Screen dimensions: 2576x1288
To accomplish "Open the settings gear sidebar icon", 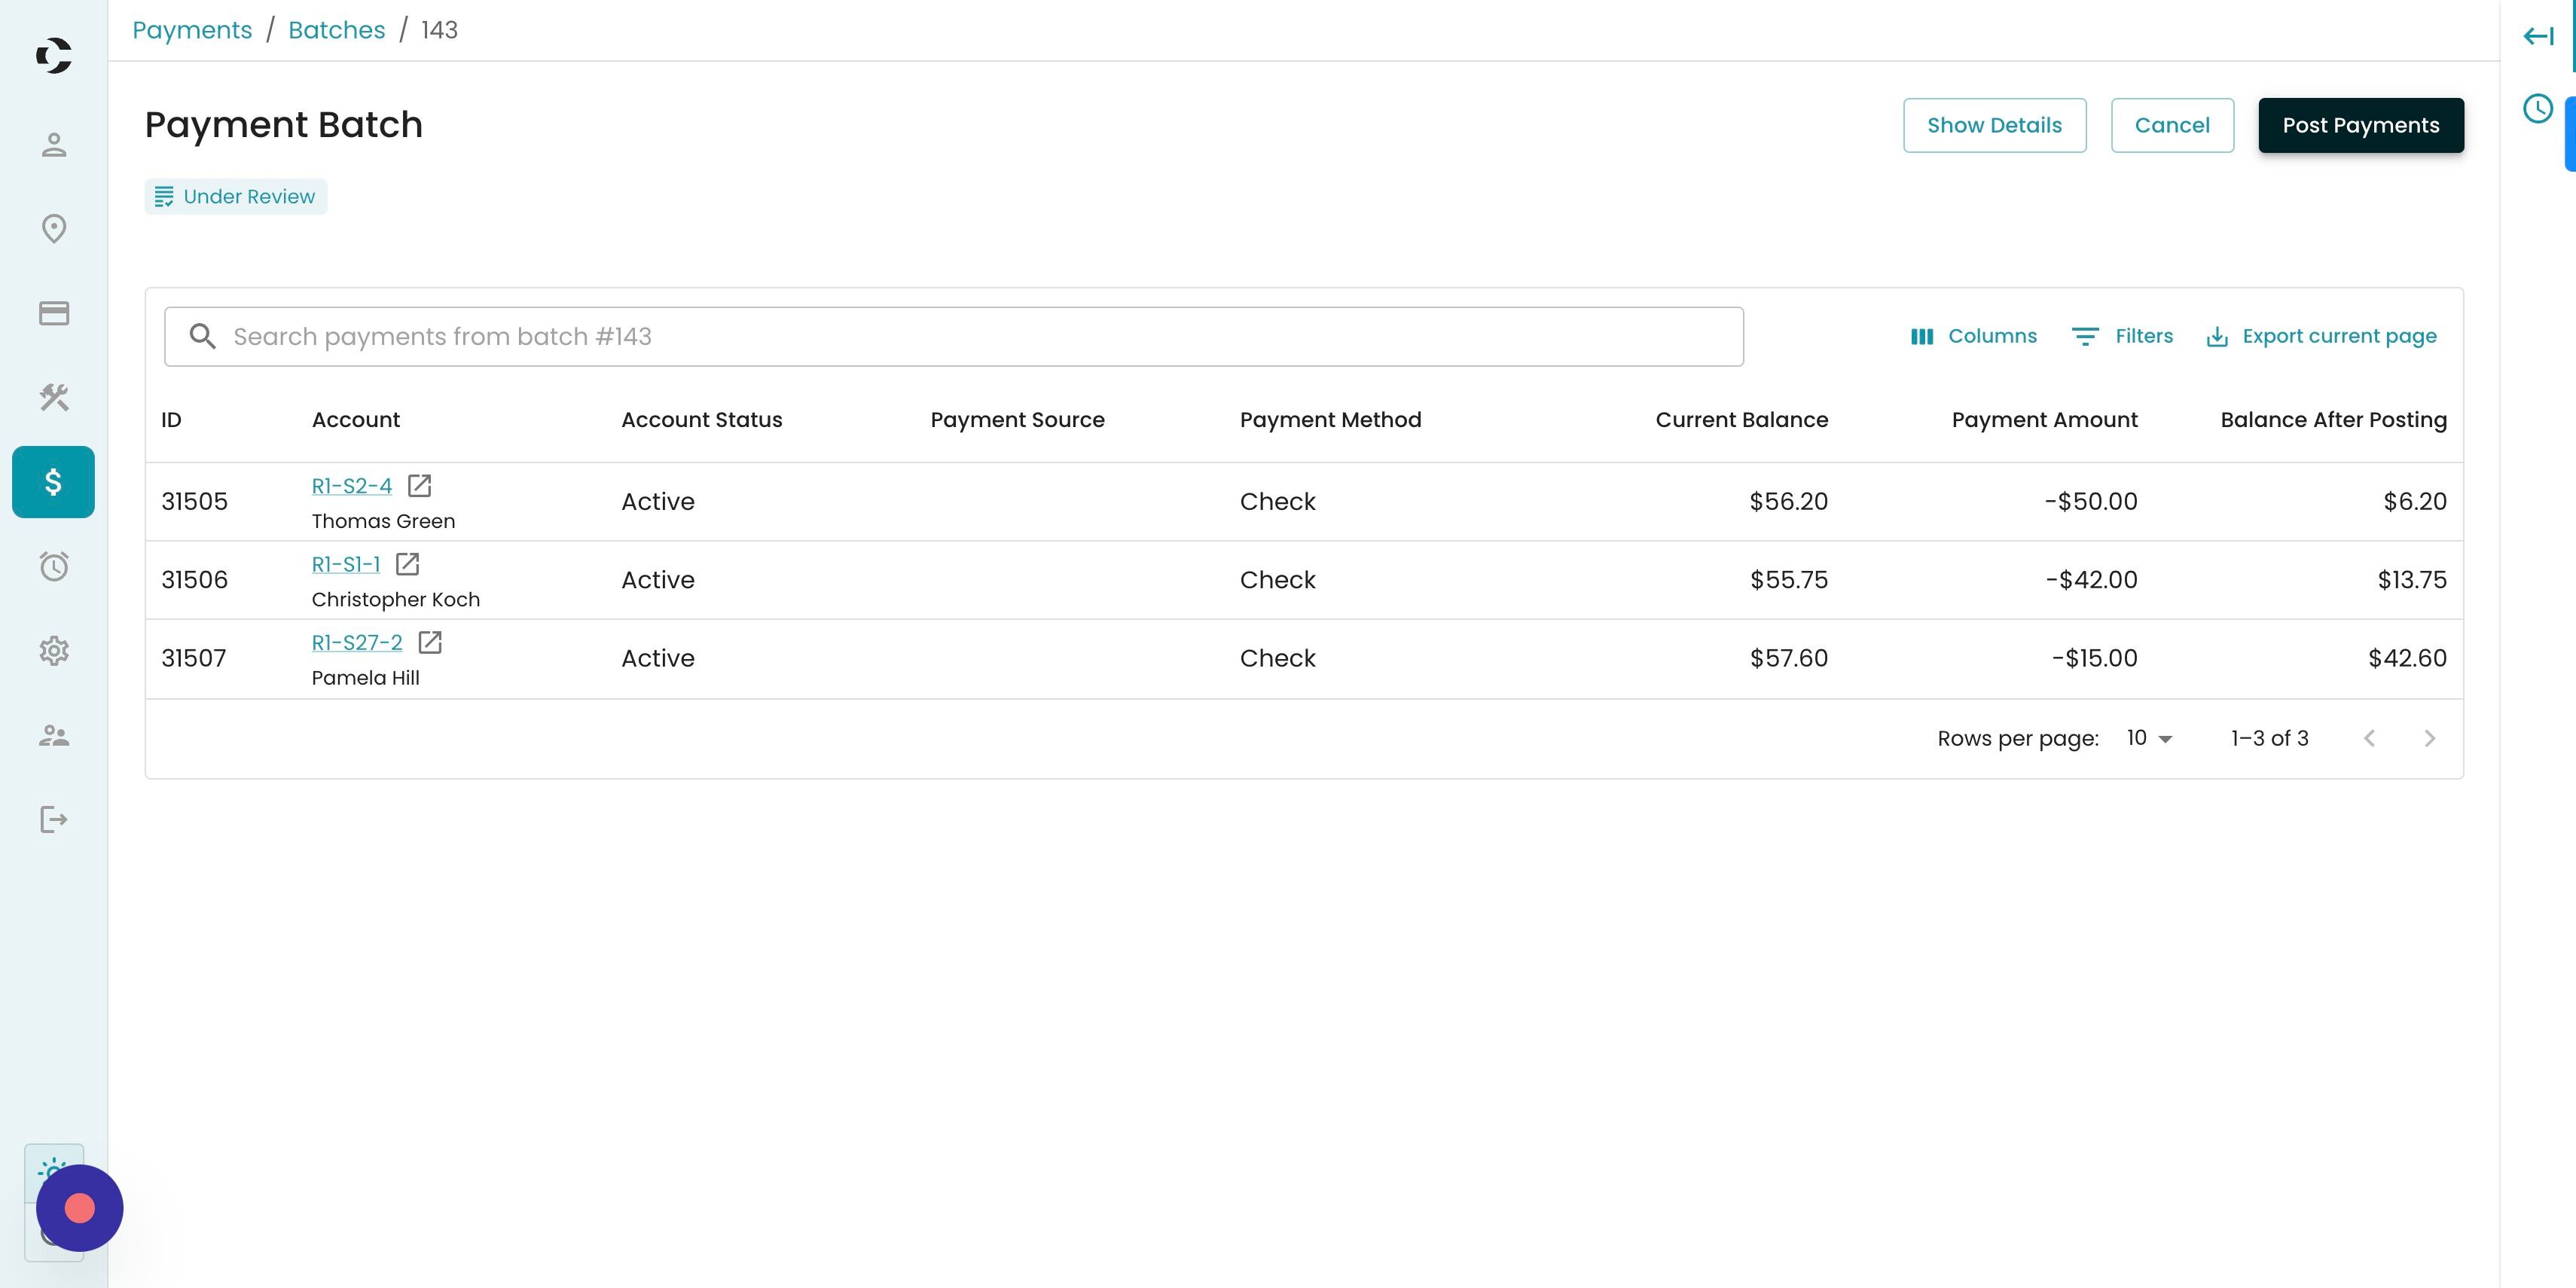I will point(54,651).
